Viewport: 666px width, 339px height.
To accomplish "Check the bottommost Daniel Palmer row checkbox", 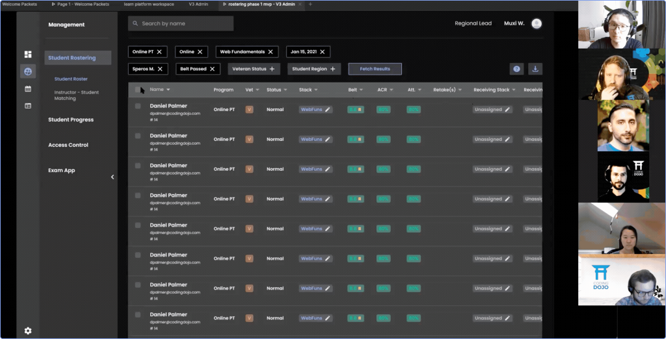I will (138, 315).
